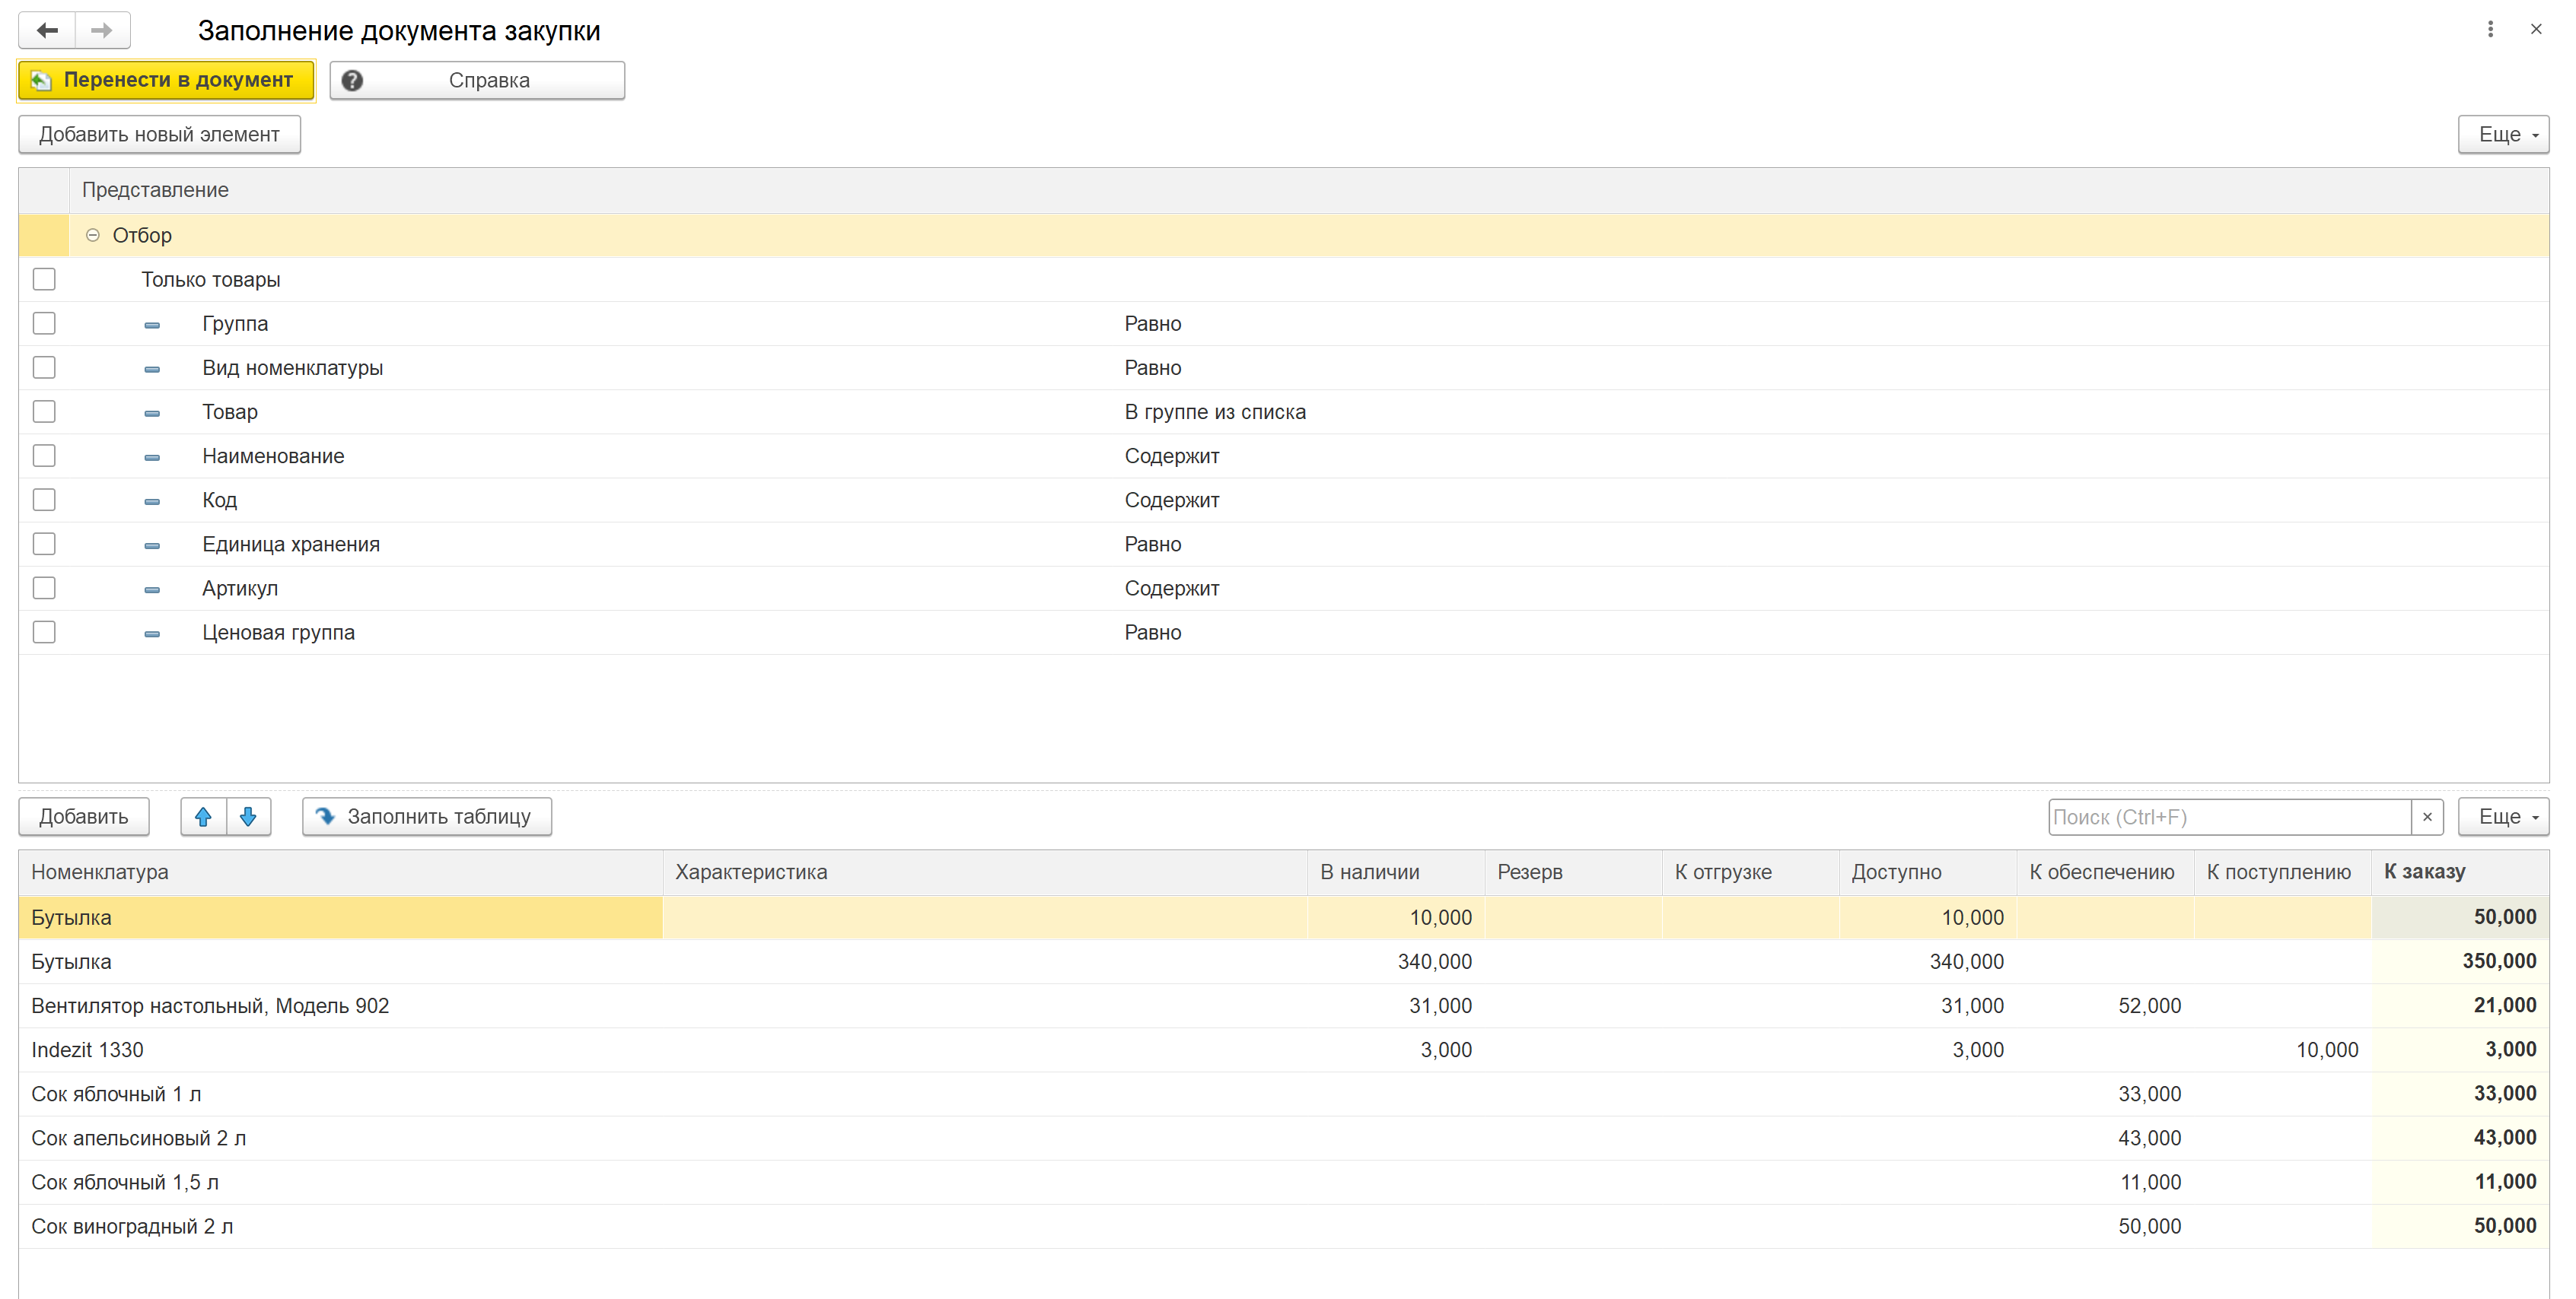Enable the Только товары checkbox
The image size is (2576, 1299).
44,279
